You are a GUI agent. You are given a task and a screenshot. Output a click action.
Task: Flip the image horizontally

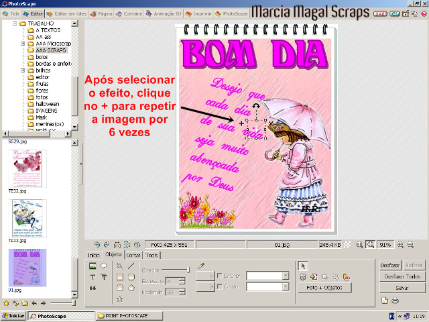tap(117, 244)
